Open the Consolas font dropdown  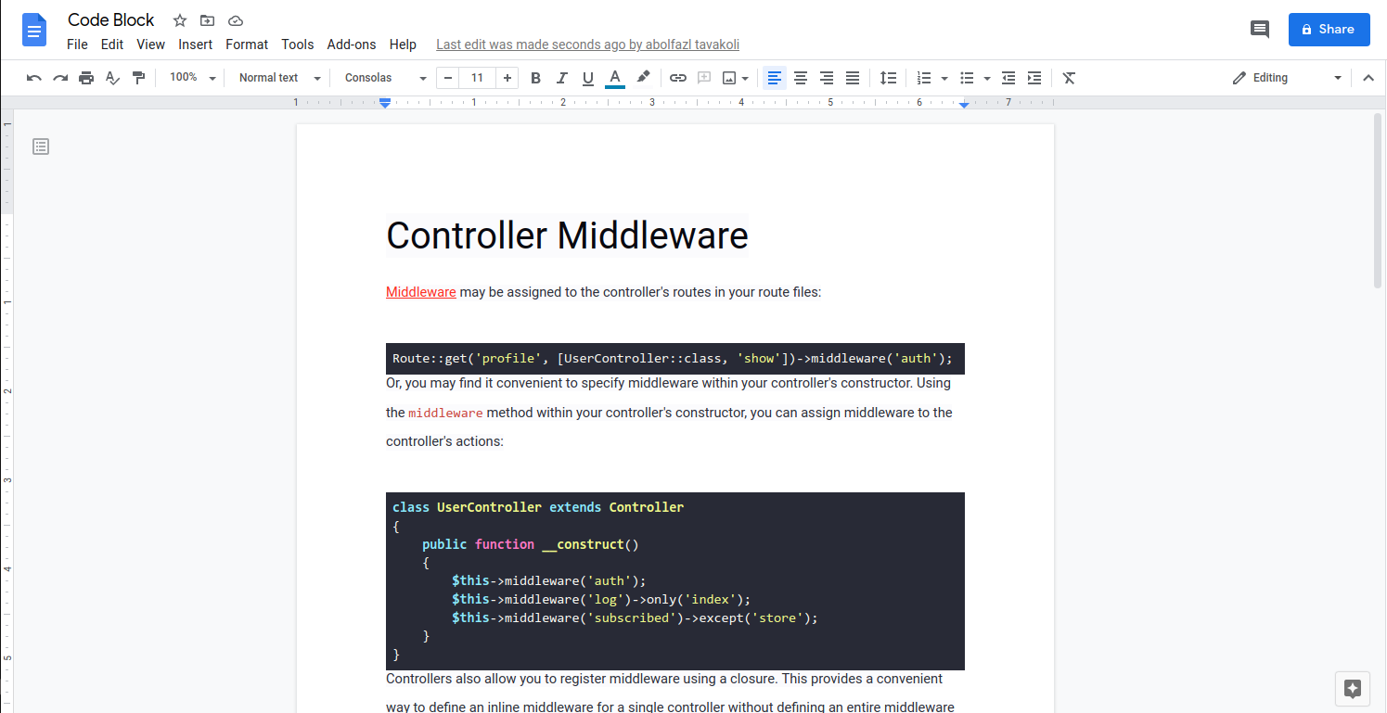click(386, 78)
